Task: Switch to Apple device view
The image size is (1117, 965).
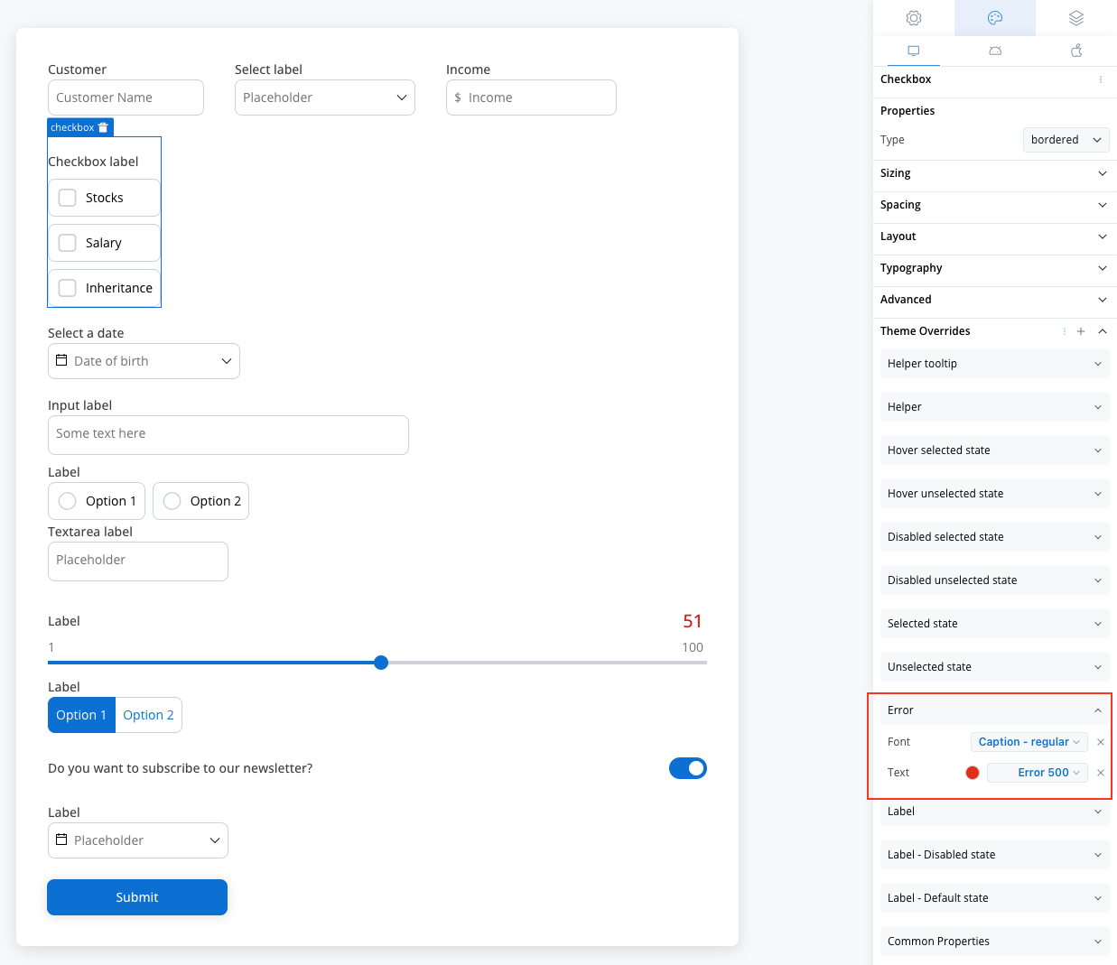Action: click(x=1076, y=51)
